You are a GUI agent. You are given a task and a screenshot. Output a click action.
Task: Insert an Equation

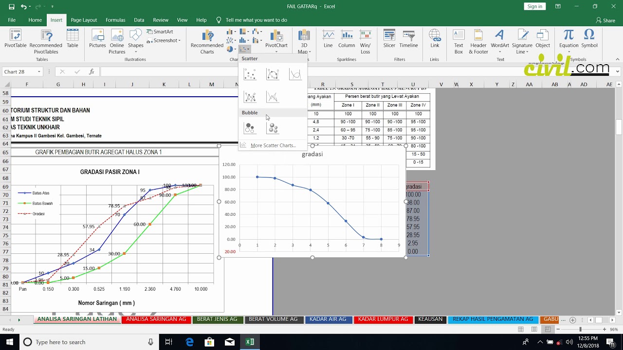(568, 41)
